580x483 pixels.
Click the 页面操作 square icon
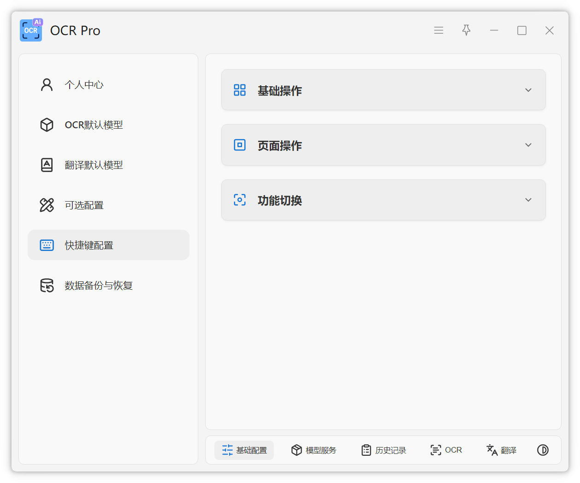point(240,145)
